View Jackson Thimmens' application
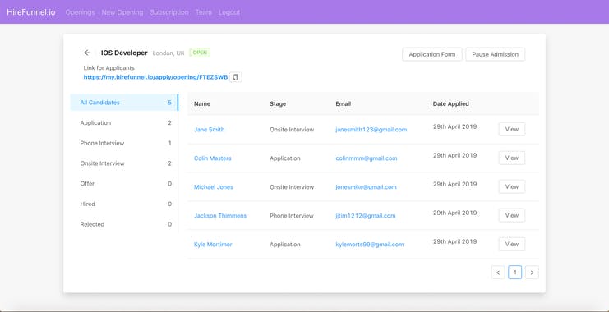 512,215
